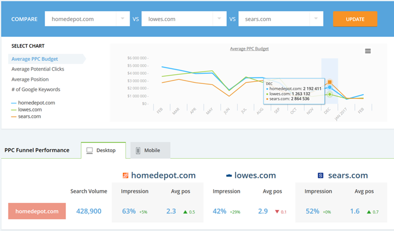394x231 pixels.
Task: Toggle the homedepot.com legend series
Action: (x=33, y=102)
